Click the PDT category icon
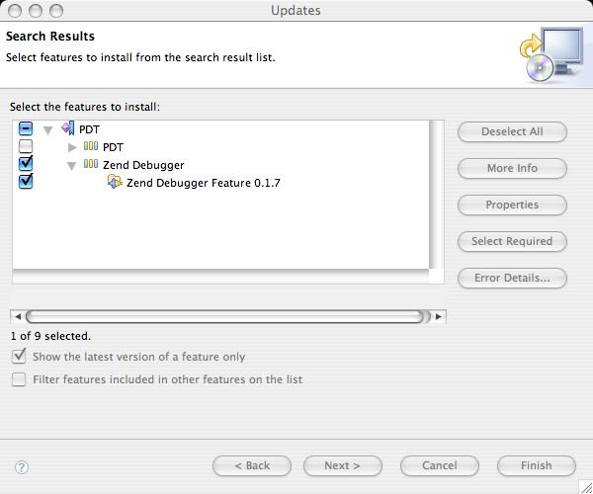This screenshot has width=593, height=494. [91, 146]
